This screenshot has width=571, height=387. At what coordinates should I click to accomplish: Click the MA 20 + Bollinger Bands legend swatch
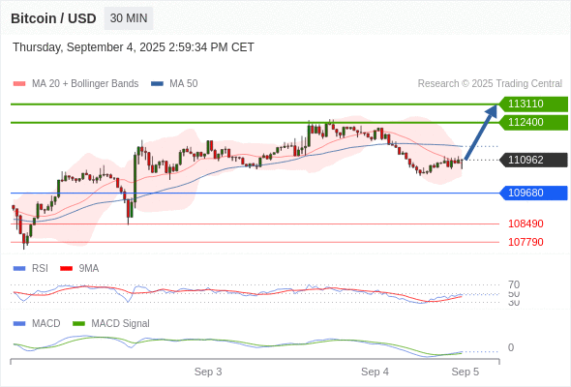click(19, 84)
